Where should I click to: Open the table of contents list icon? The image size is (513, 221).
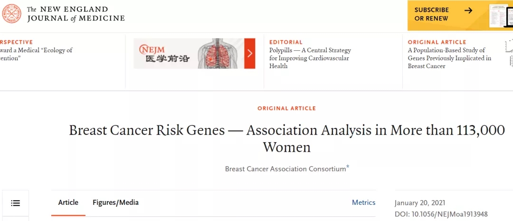[16, 203]
